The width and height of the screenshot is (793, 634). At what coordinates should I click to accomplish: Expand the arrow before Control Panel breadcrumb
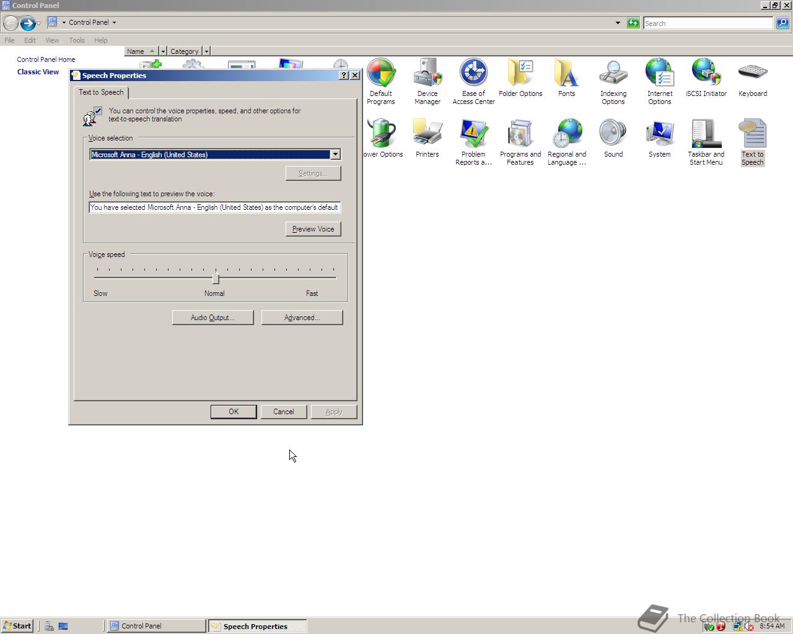point(64,22)
